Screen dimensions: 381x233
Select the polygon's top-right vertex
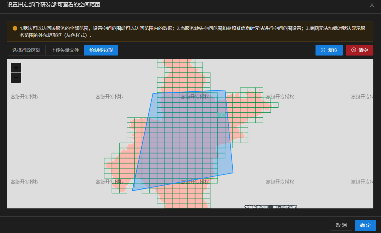pos(225,90)
